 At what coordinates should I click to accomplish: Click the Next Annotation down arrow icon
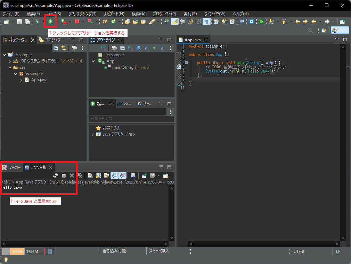tap(271, 22)
